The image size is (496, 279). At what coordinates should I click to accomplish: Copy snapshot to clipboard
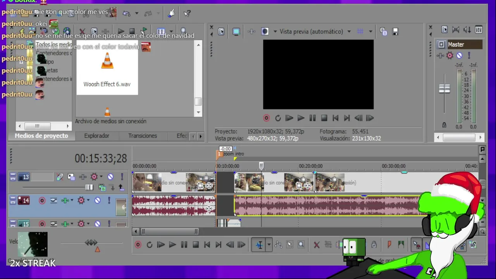coord(384,32)
